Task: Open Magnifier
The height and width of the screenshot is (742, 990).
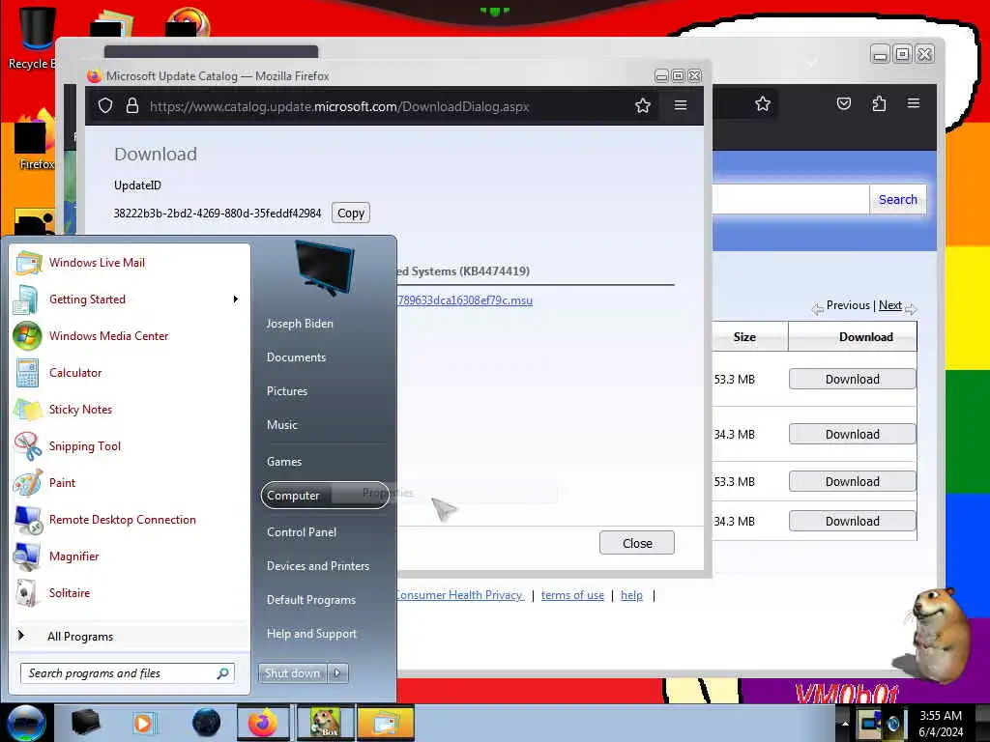Action: click(73, 556)
